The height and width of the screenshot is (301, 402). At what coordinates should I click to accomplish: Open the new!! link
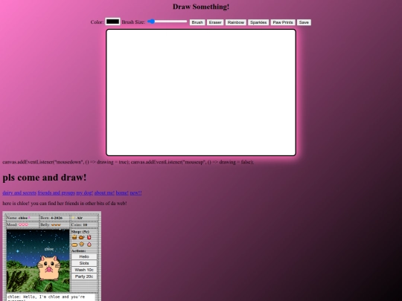point(135,192)
